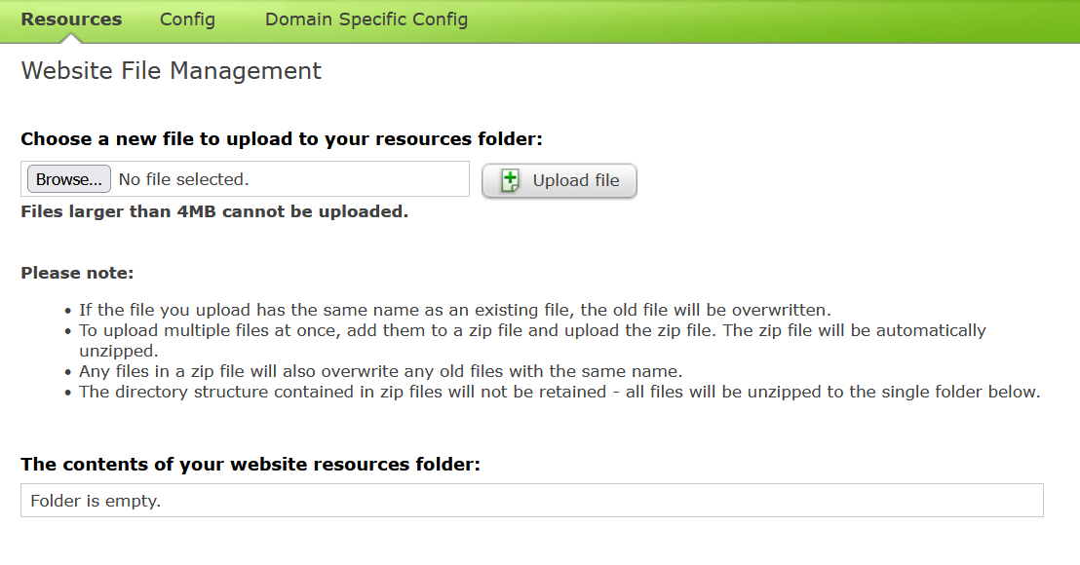
Task: Click the 'contents of your website resources folder' heading
Action: point(251,465)
